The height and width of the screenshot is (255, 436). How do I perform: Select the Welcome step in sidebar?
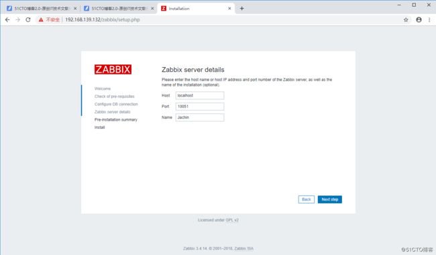[x=103, y=89]
